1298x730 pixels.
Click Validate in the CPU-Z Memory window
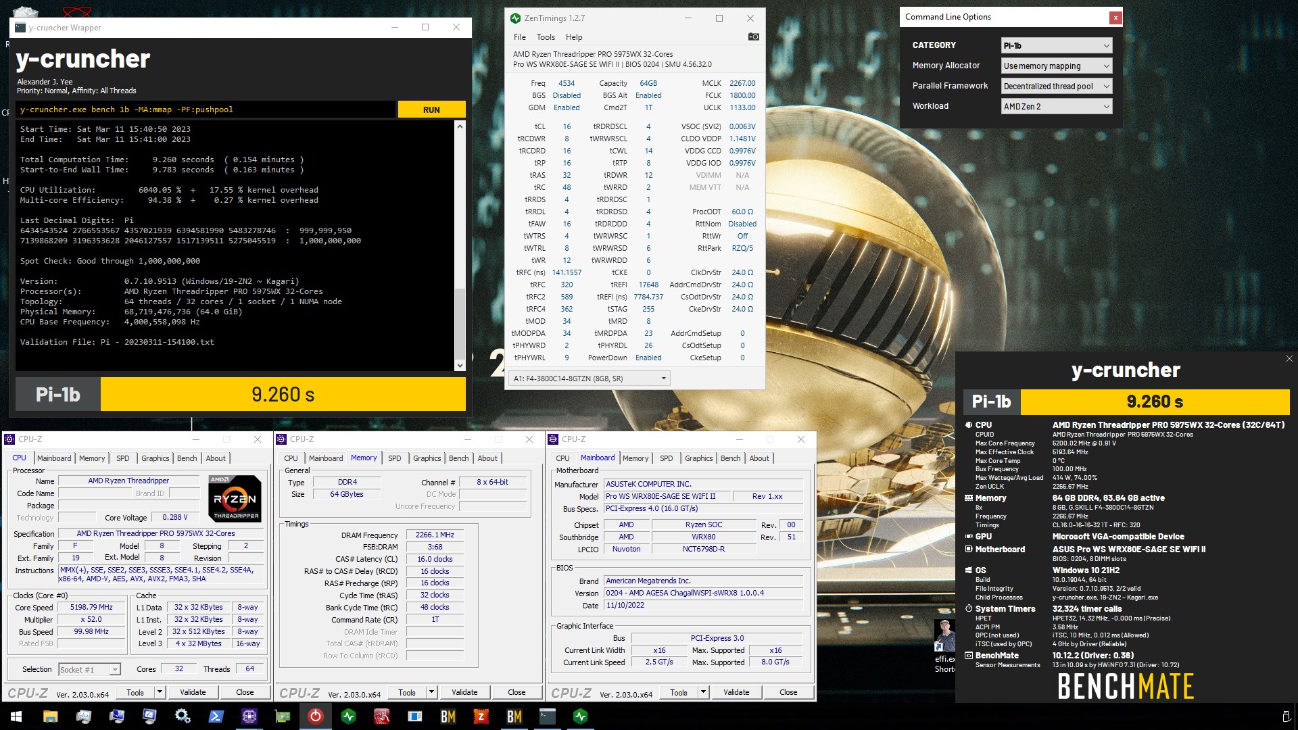[x=464, y=692]
